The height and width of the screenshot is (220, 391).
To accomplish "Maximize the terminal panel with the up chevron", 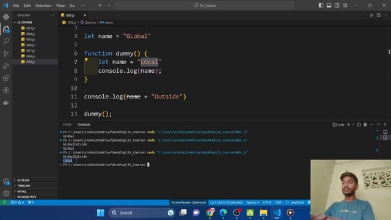I will 378,125.
